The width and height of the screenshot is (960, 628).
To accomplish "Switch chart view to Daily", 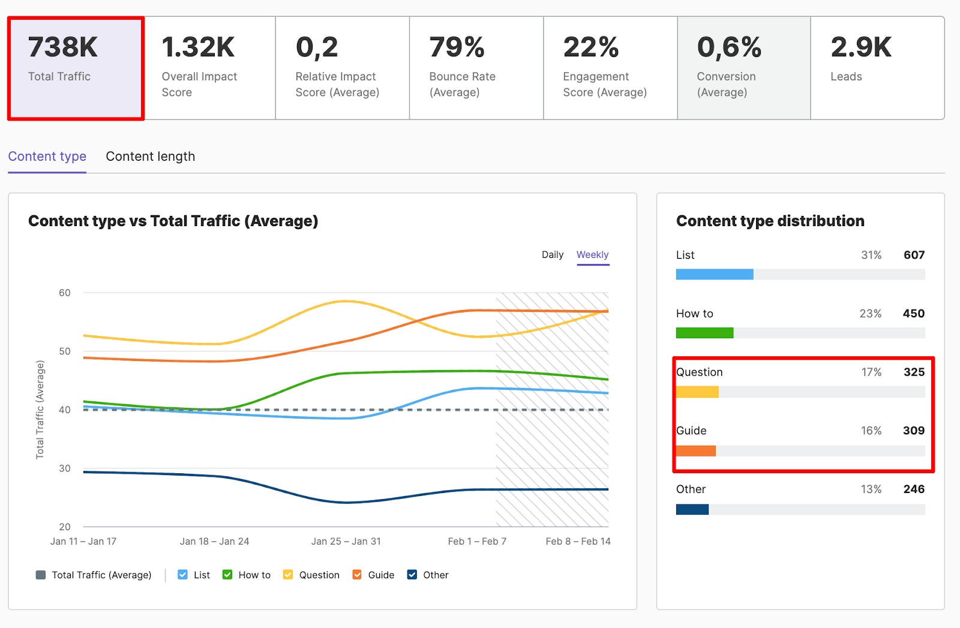I will [x=552, y=254].
